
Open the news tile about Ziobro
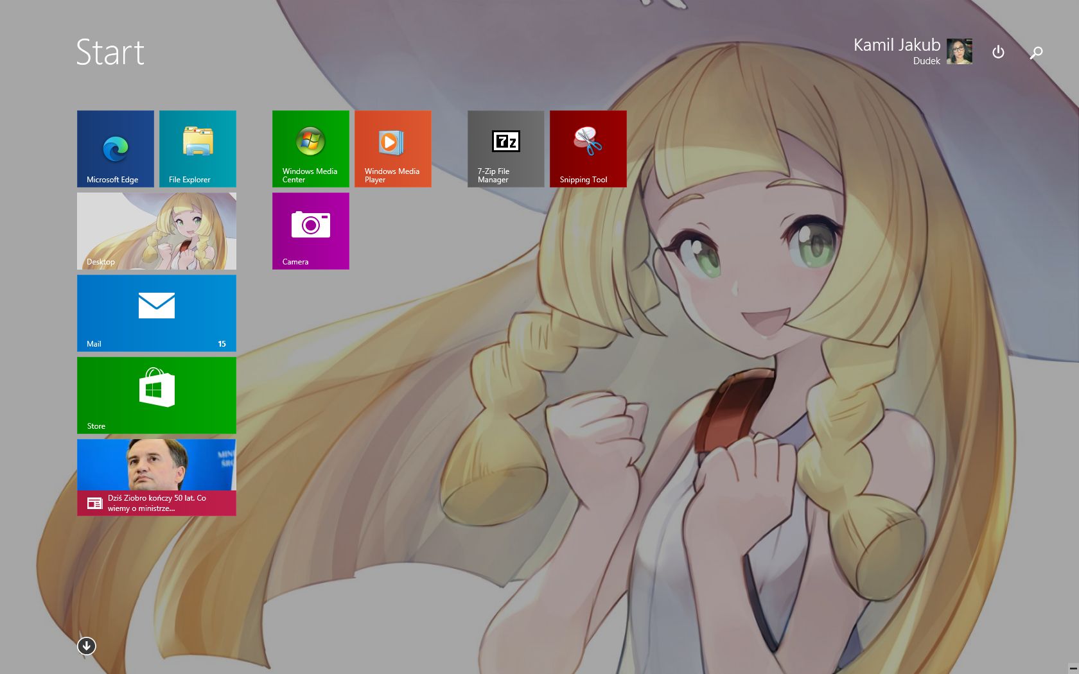click(157, 478)
